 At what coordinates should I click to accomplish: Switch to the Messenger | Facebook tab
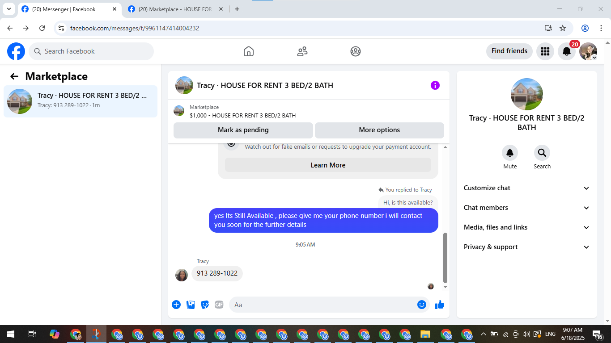(69, 9)
